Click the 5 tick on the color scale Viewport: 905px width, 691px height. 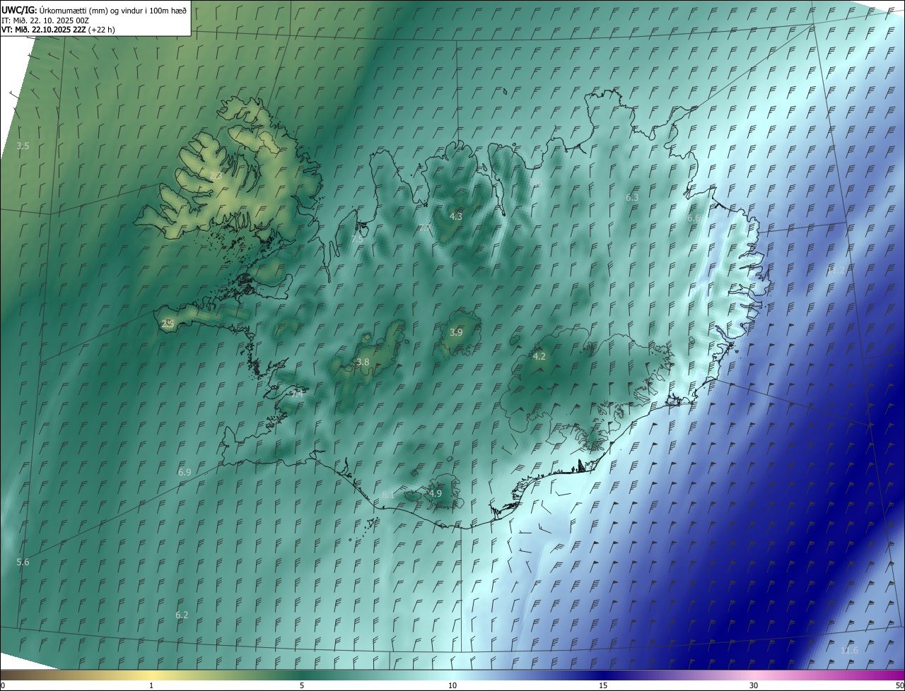click(x=302, y=685)
